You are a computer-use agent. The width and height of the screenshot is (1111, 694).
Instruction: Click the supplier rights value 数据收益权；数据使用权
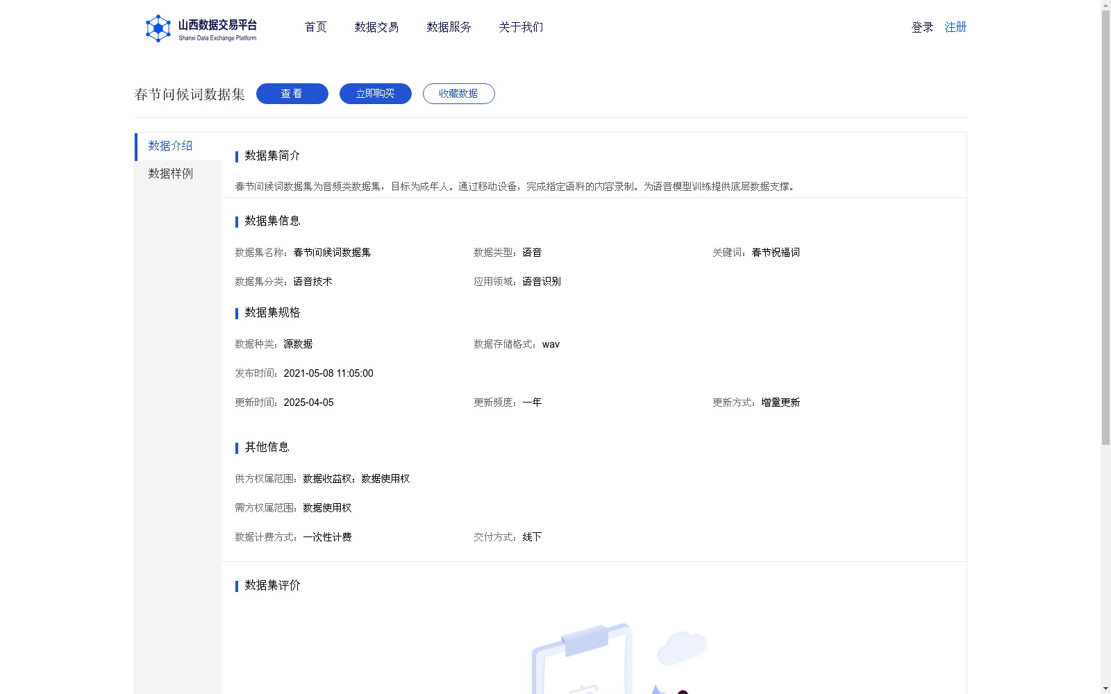(356, 479)
